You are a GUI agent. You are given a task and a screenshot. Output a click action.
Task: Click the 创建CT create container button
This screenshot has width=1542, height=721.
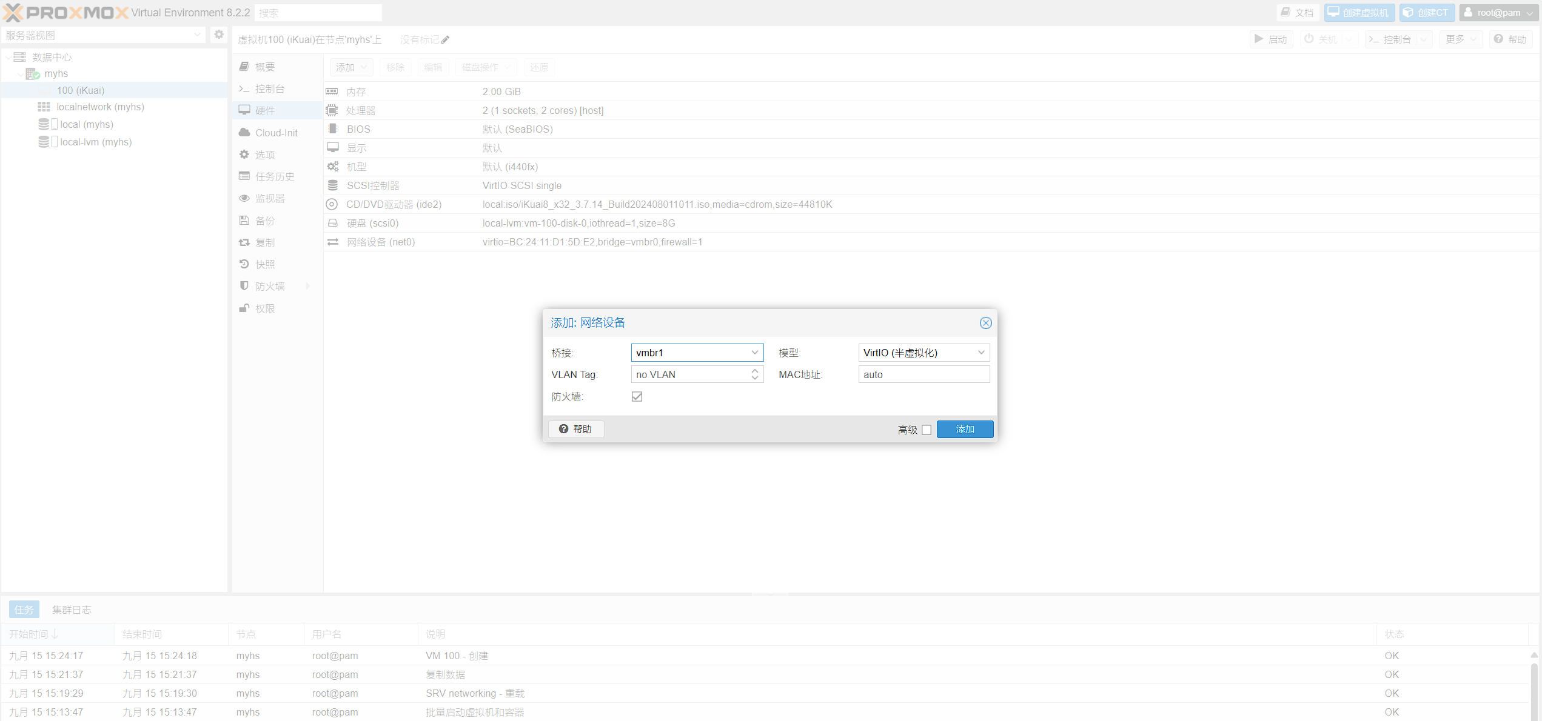pyautogui.click(x=1427, y=13)
